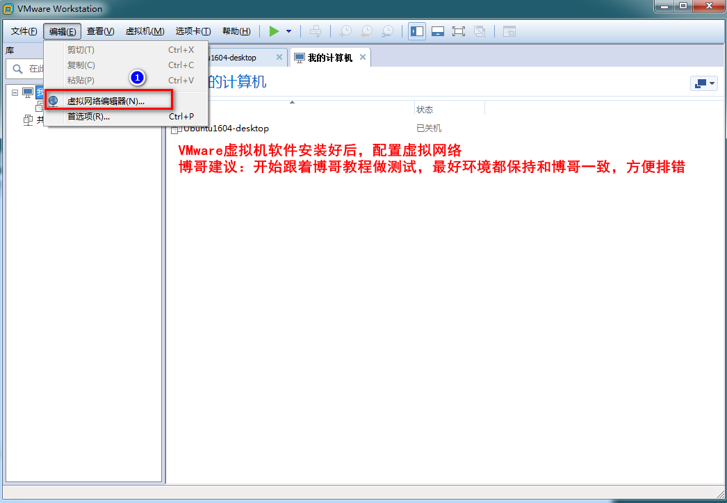Power on VM with green play icon

pos(274,31)
